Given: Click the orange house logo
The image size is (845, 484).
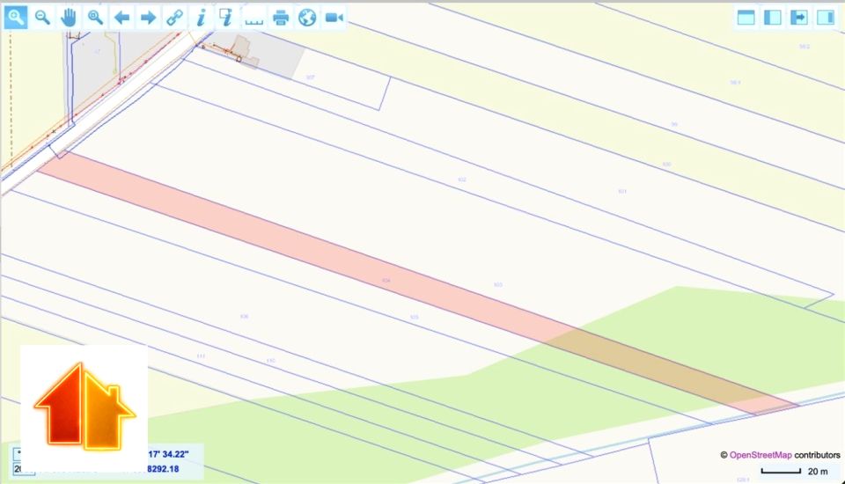Looking at the screenshot, I should click(x=84, y=407).
